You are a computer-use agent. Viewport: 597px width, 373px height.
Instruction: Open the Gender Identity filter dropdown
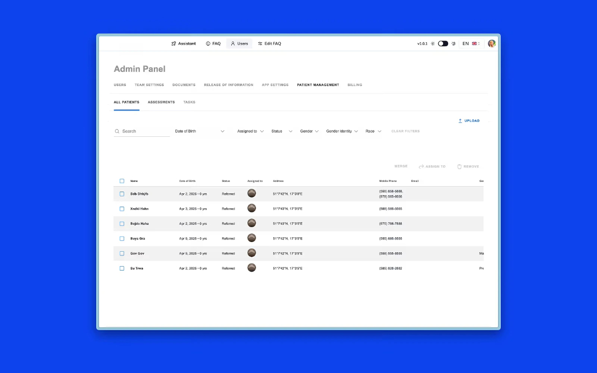342,131
